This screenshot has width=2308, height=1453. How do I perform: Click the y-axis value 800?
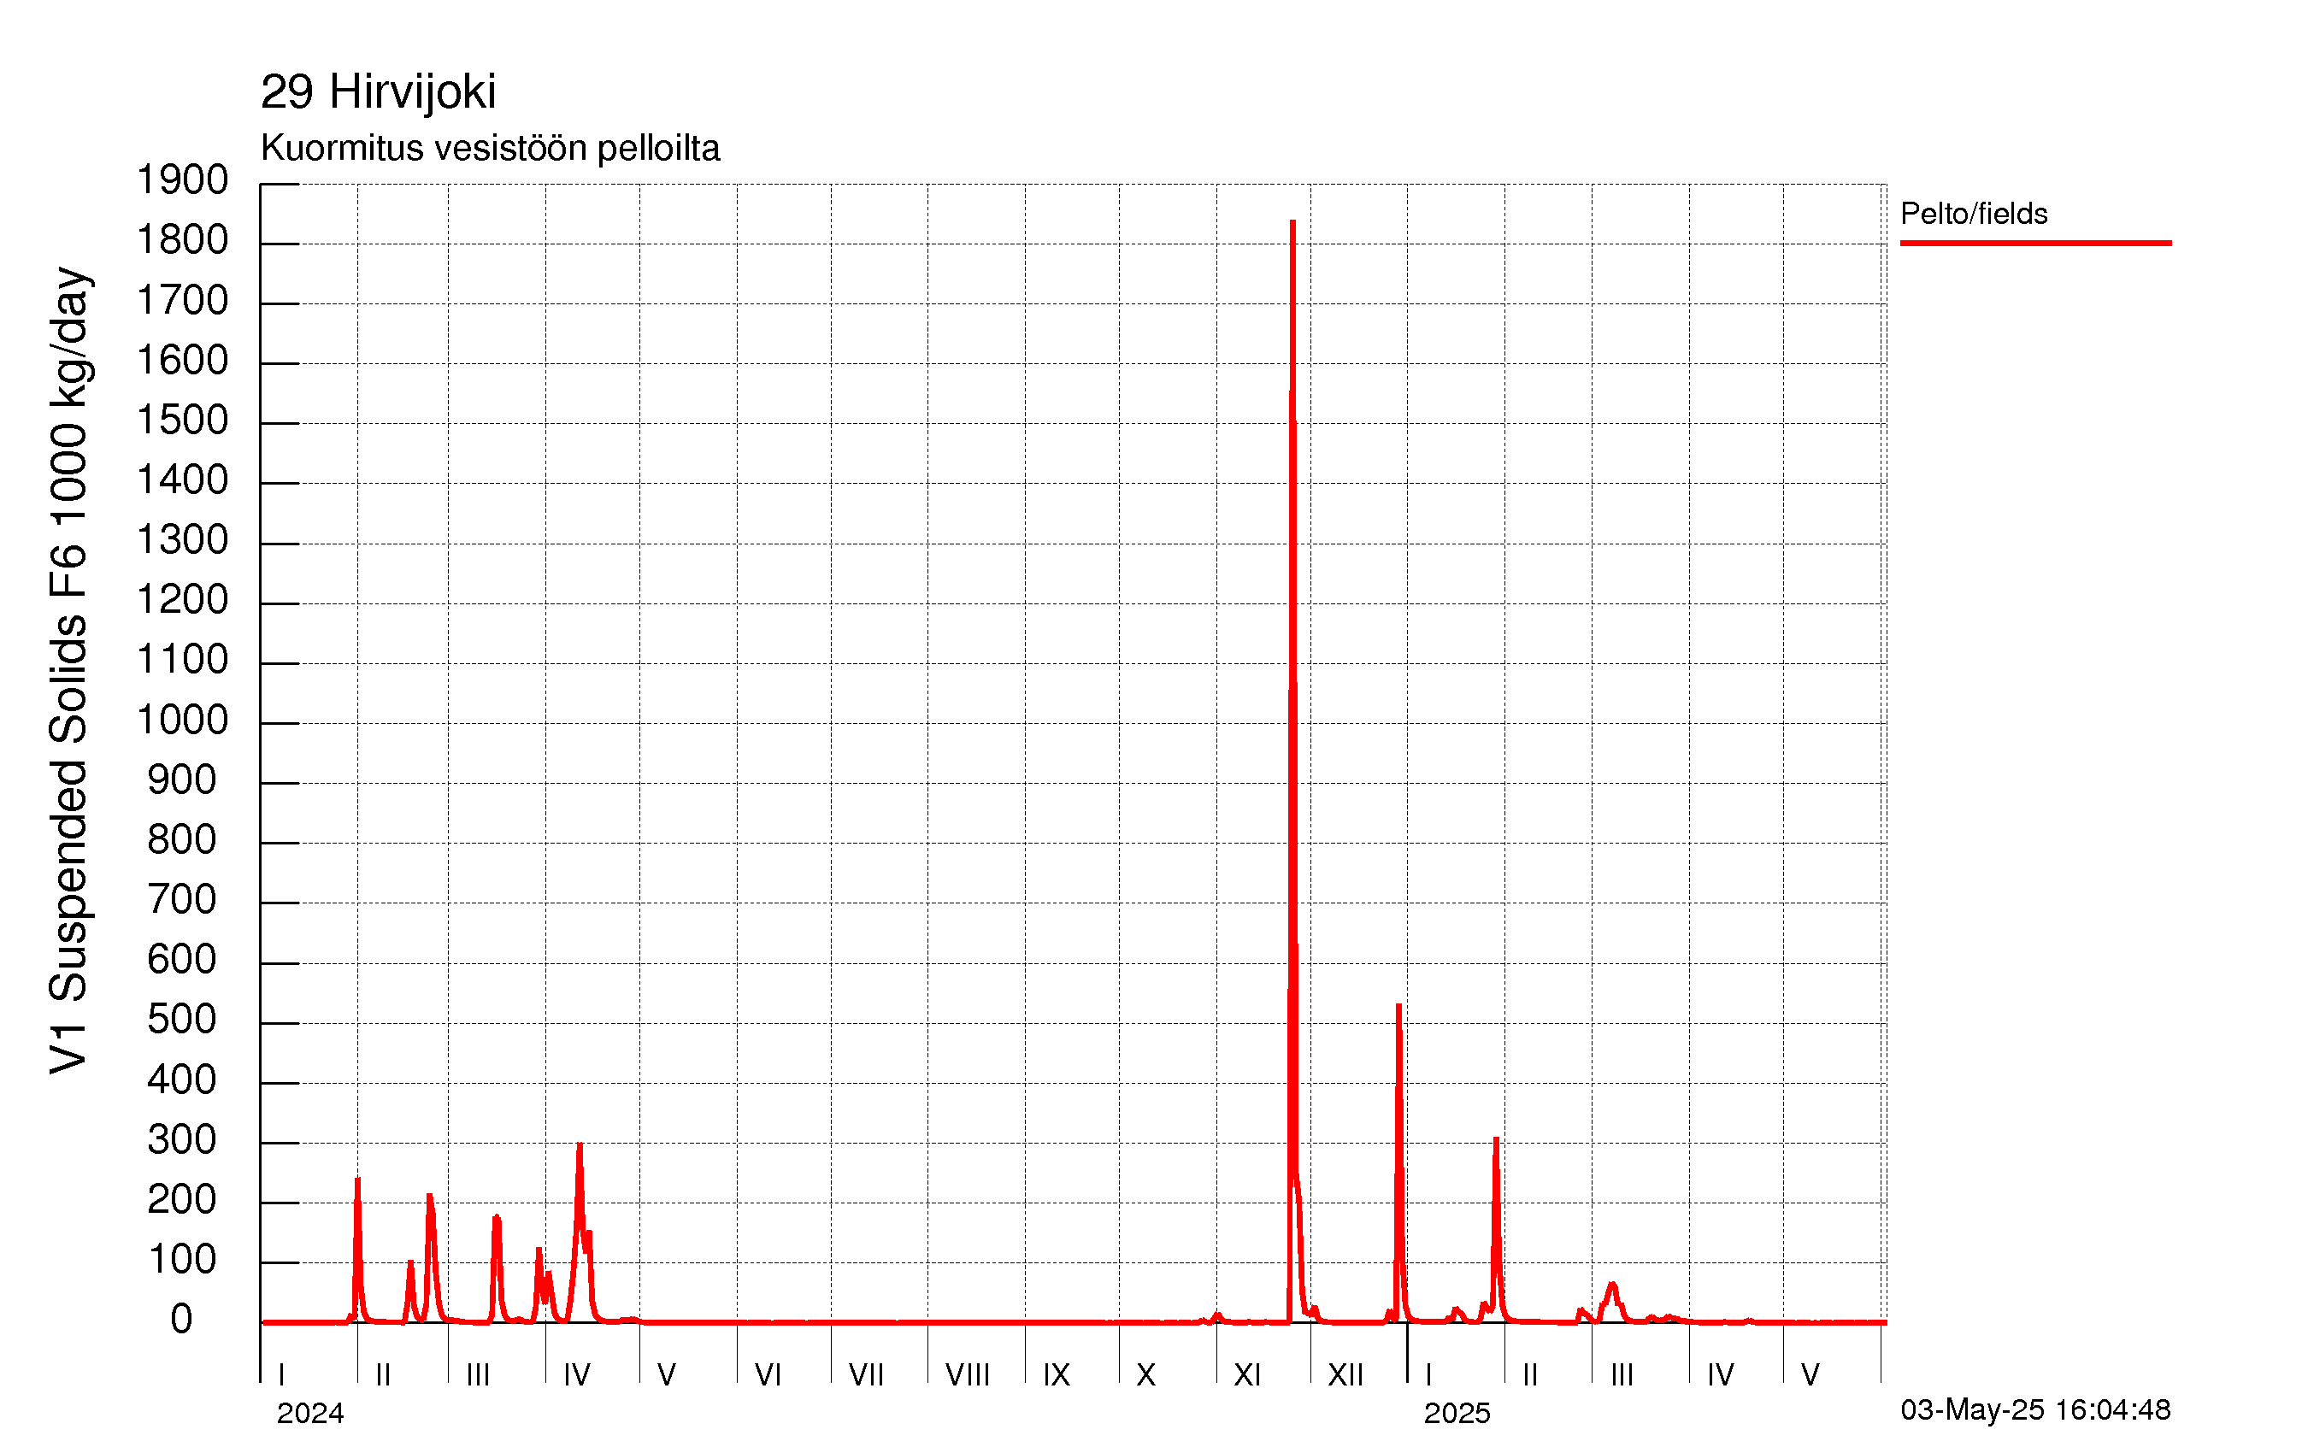pyautogui.click(x=182, y=840)
